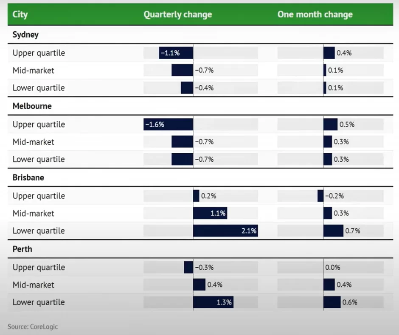Select the One month change header

315,14
